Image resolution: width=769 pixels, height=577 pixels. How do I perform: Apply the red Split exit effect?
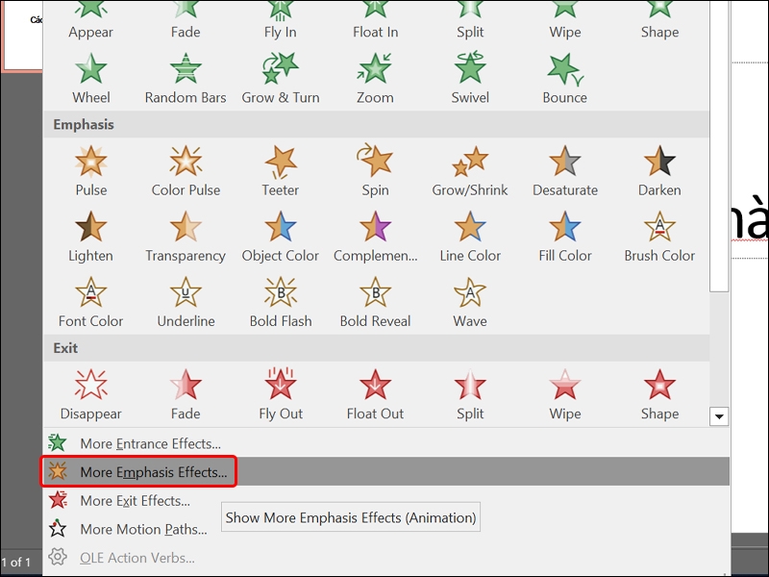click(470, 395)
